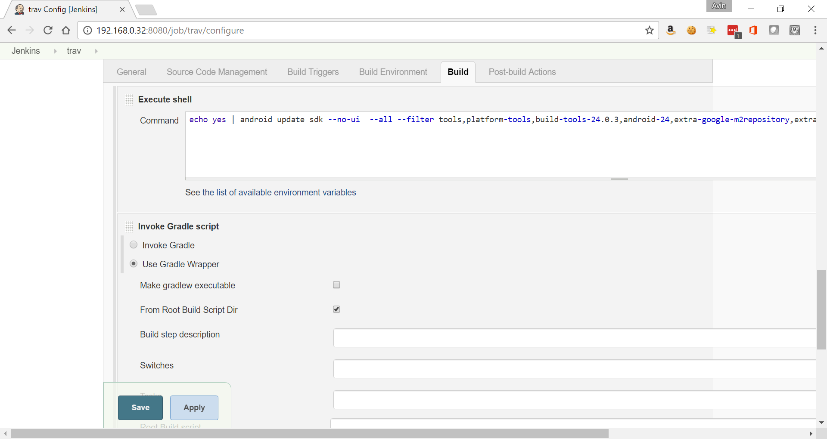Click the horizontal scrollbar thumb
This screenshot has height=439, width=827.
310,433
